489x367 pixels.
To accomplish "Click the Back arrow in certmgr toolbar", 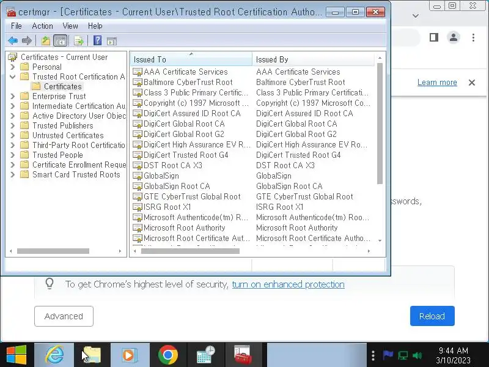I will click(13, 40).
